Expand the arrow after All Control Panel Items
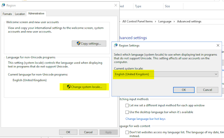Viewport: 224px width, 138px height. pyautogui.click(x=155, y=22)
